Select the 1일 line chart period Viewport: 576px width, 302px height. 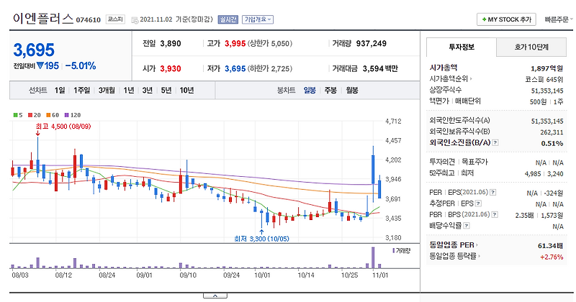click(60, 91)
